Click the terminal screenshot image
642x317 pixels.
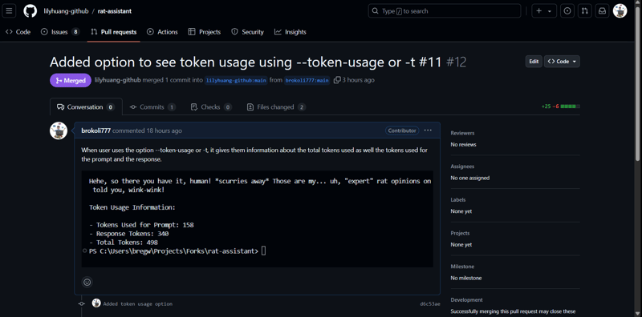pyautogui.click(x=257, y=219)
